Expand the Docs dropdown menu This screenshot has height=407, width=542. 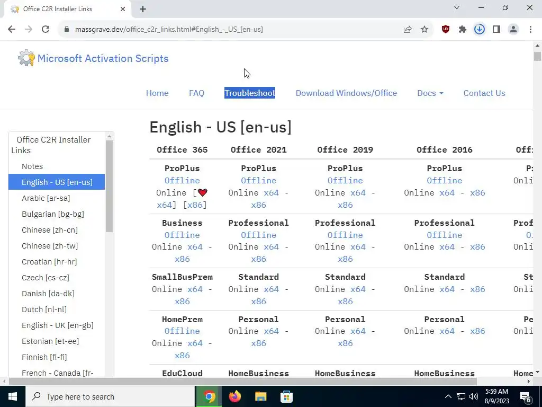click(430, 93)
